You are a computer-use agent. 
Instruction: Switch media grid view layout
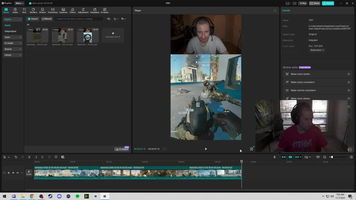109,19
